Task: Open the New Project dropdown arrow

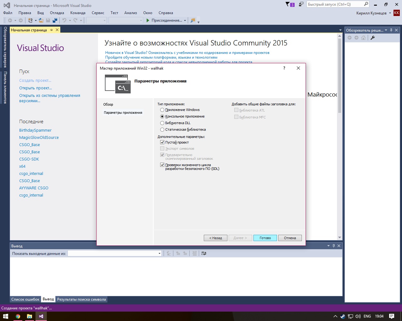Action: tap(35, 21)
